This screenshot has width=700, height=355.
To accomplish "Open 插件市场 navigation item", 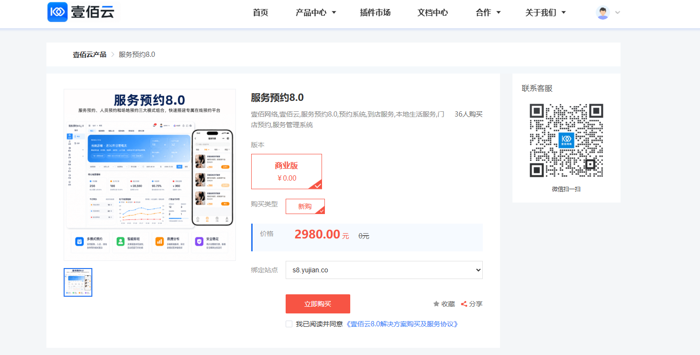I will coord(375,12).
